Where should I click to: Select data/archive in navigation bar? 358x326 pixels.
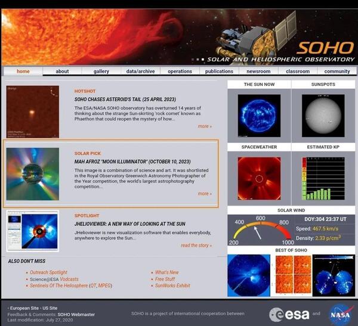(x=140, y=72)
